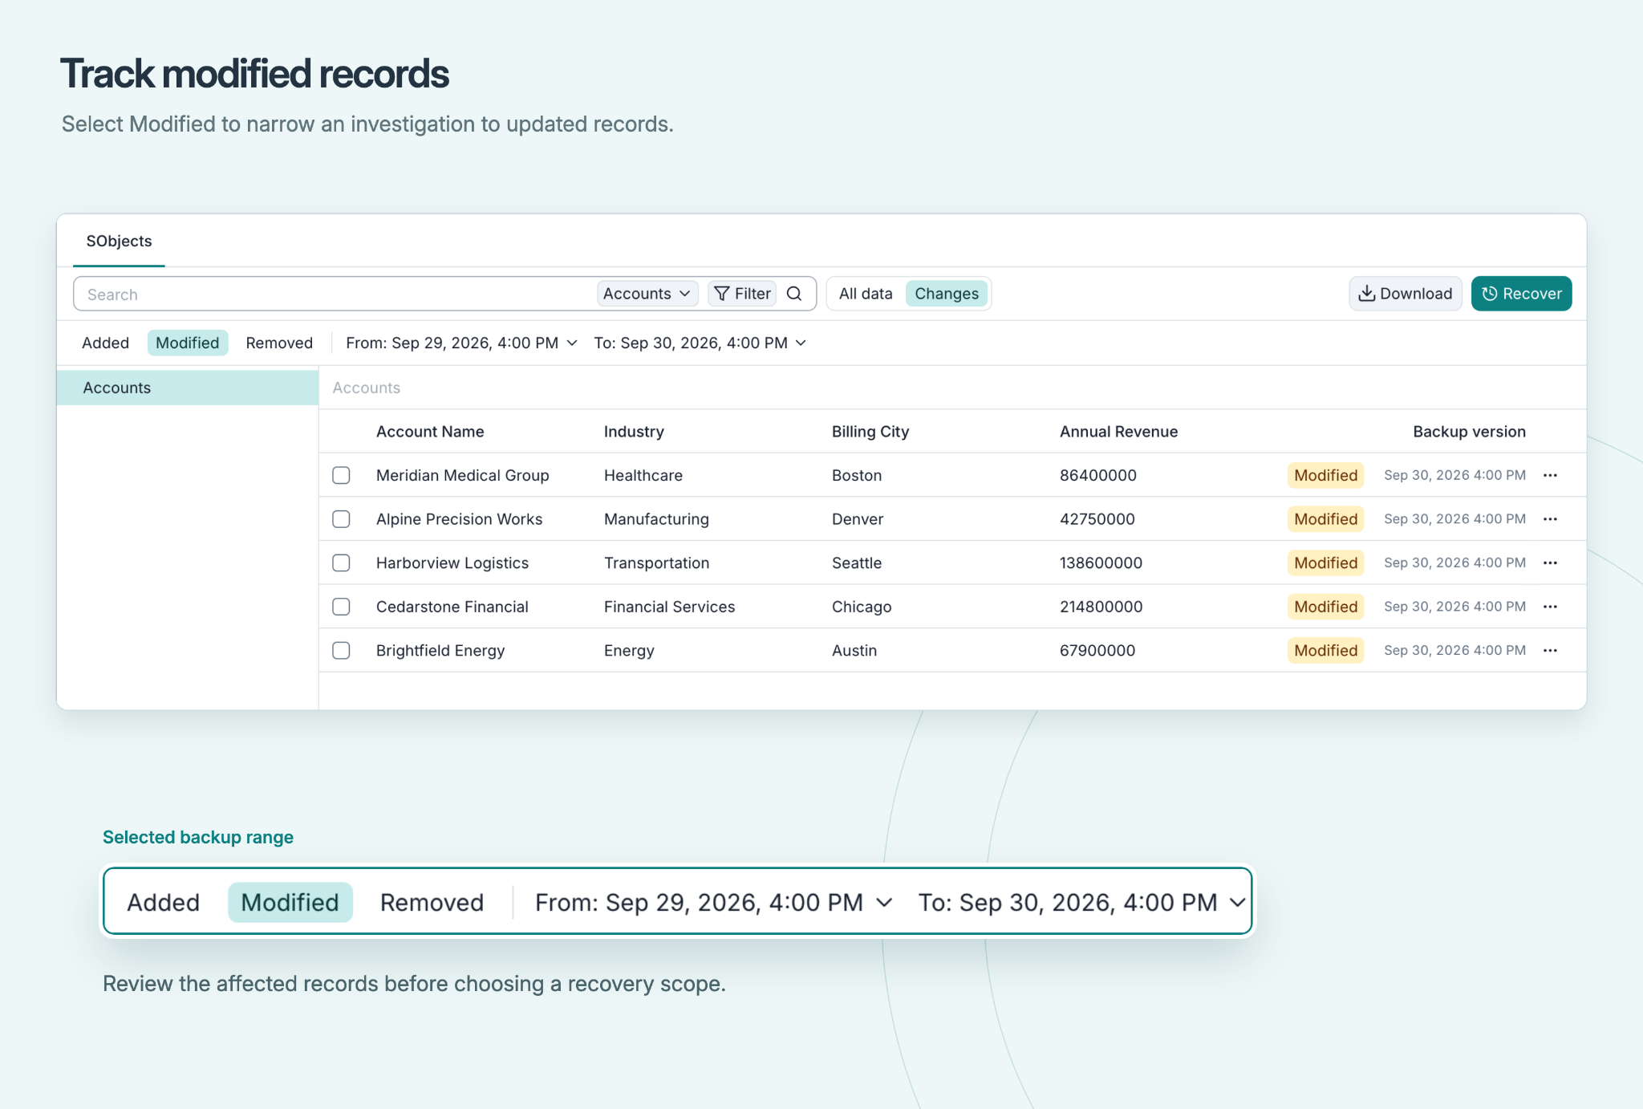Click the Seattle billing city cell
The width and height of the screenshot is (1643, 1109).
(857, 563)
